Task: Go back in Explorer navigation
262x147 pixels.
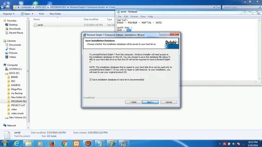Action: point(2,7)
